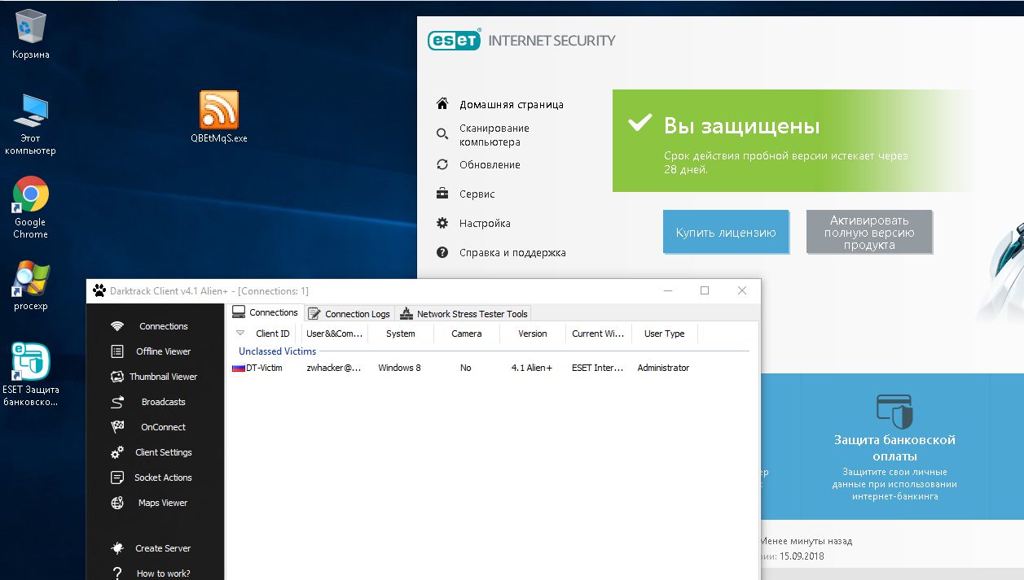
Task: Open Домашняя страница in the ESET sidebar
Action: tap(512, 104)
